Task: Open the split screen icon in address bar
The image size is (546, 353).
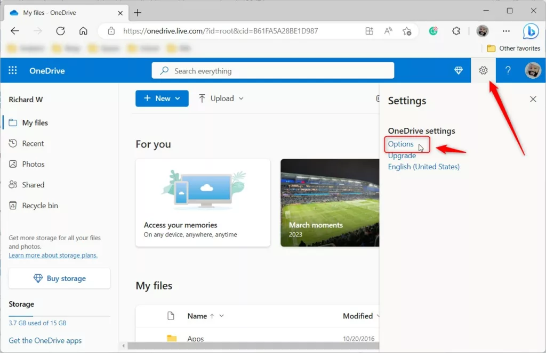Action: pyautogui.click(x=369, y=31)
